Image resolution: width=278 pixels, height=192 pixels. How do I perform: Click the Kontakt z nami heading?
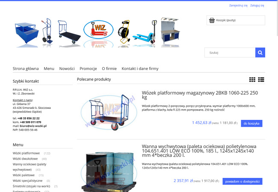23,100
